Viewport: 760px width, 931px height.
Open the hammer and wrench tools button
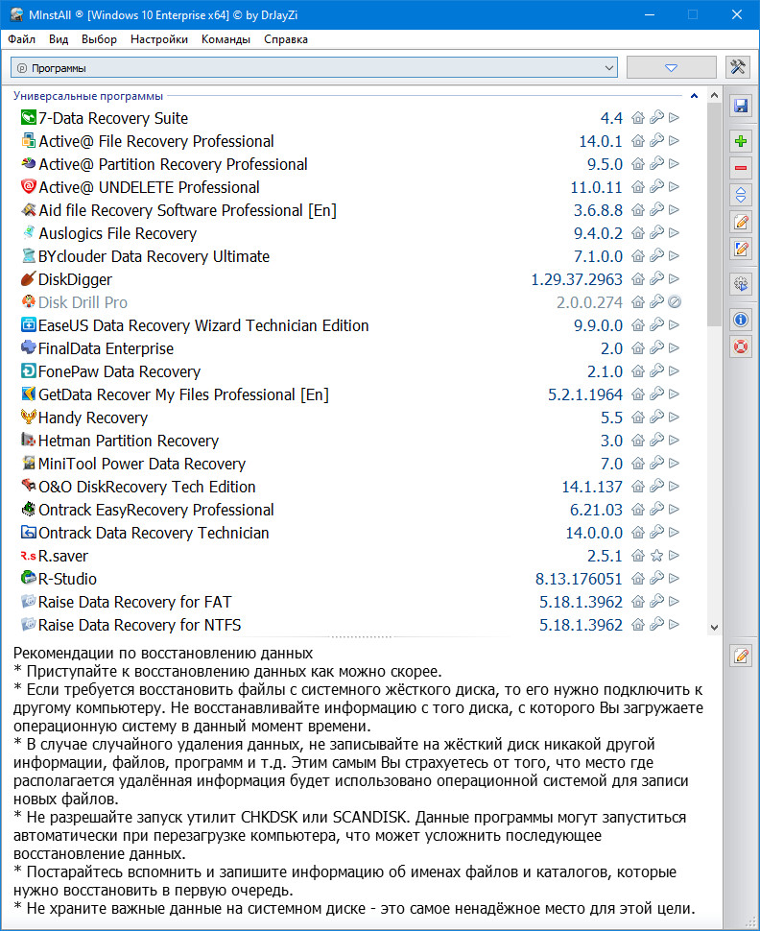click(737, 67)
